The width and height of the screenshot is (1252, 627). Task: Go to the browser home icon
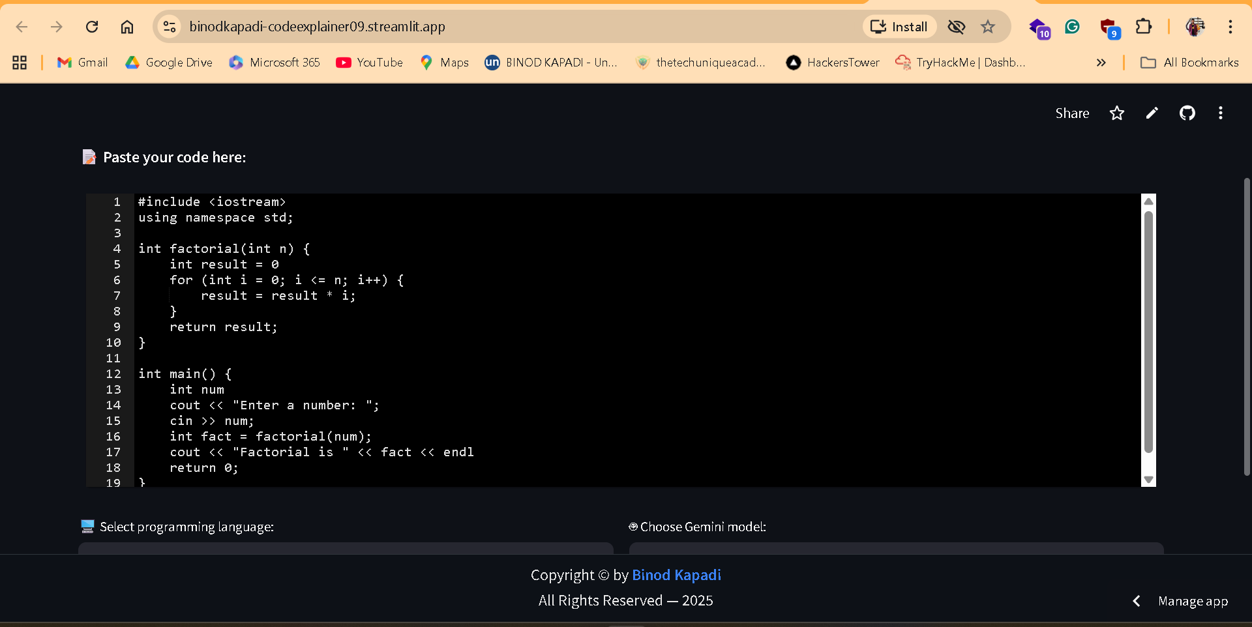pos(127,27)
